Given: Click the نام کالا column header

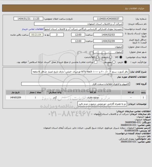Looking at the screenshot, I should tap(93, 92).
